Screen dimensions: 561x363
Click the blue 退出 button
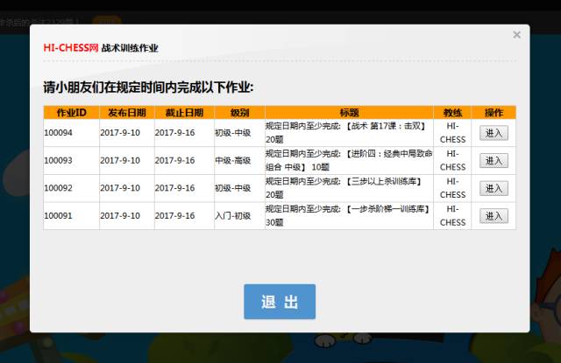(280, 302)
